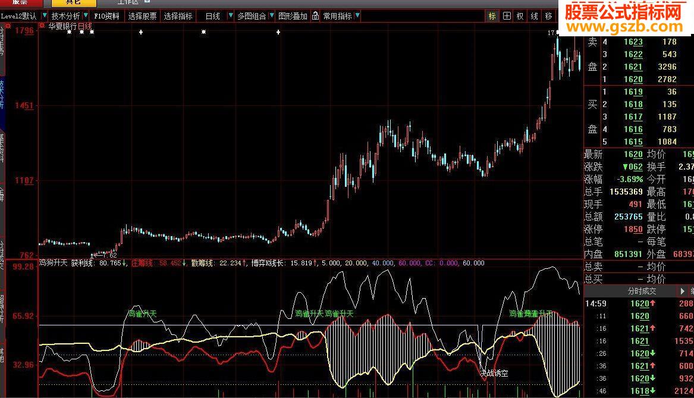Click the small icon left of 华夏银行 title
694x398 pixels.
tap(42, 26)
